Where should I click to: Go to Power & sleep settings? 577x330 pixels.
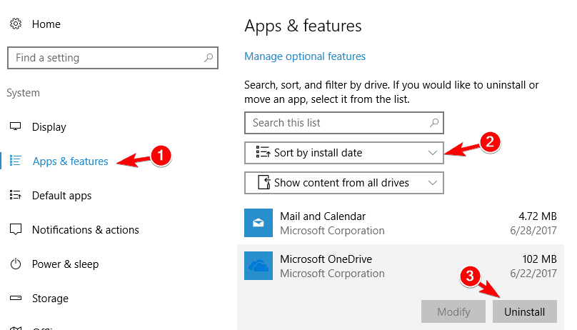65,264
